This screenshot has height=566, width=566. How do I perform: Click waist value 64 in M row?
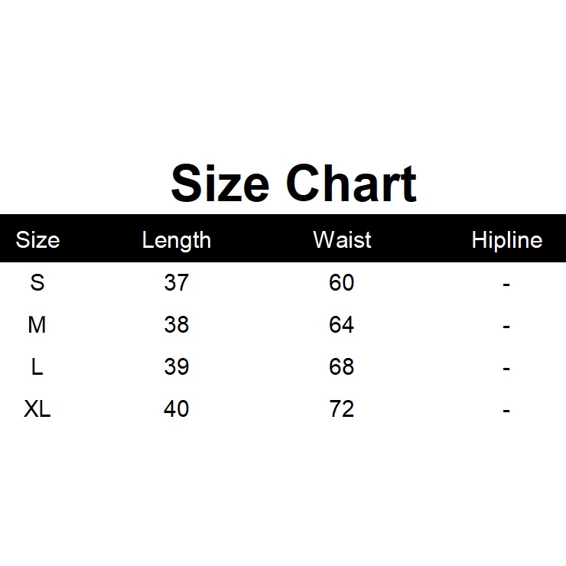click(x=342, y=325)
